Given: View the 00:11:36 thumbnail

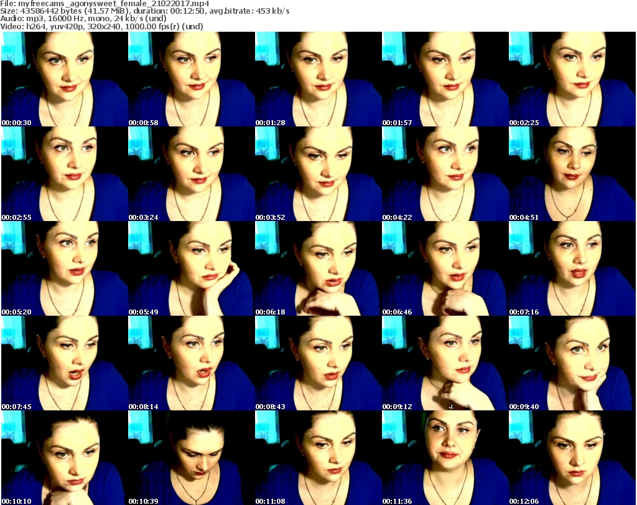Looking at the screenshot, I should pyautogui.click(x=445, y=458).
